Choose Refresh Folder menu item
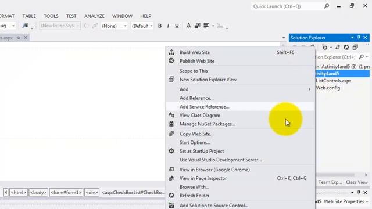Image resolution: width=372 pixels, height=209 pixels. coord(240,196)
